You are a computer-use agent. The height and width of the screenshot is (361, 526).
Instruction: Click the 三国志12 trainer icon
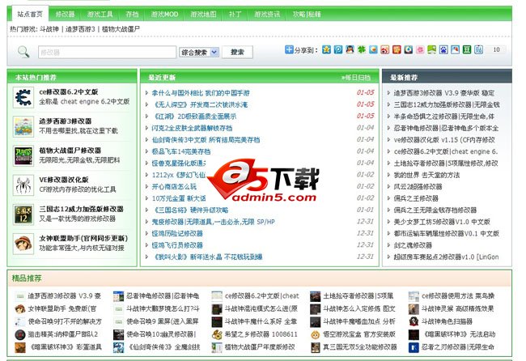22,214
